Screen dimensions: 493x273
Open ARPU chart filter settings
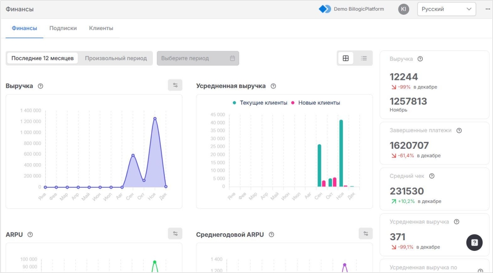pos(175,234)
